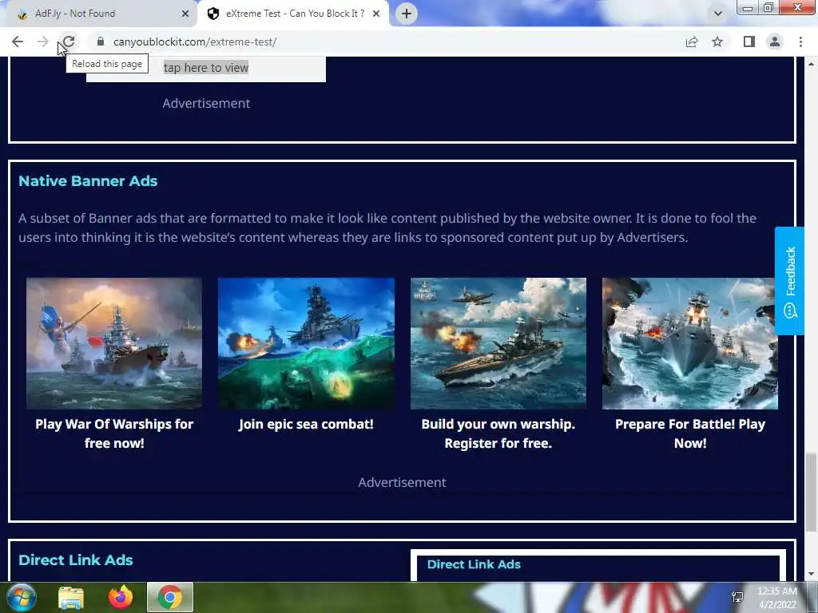Click the page vertical scrollbar thumb

pos(811,493)
